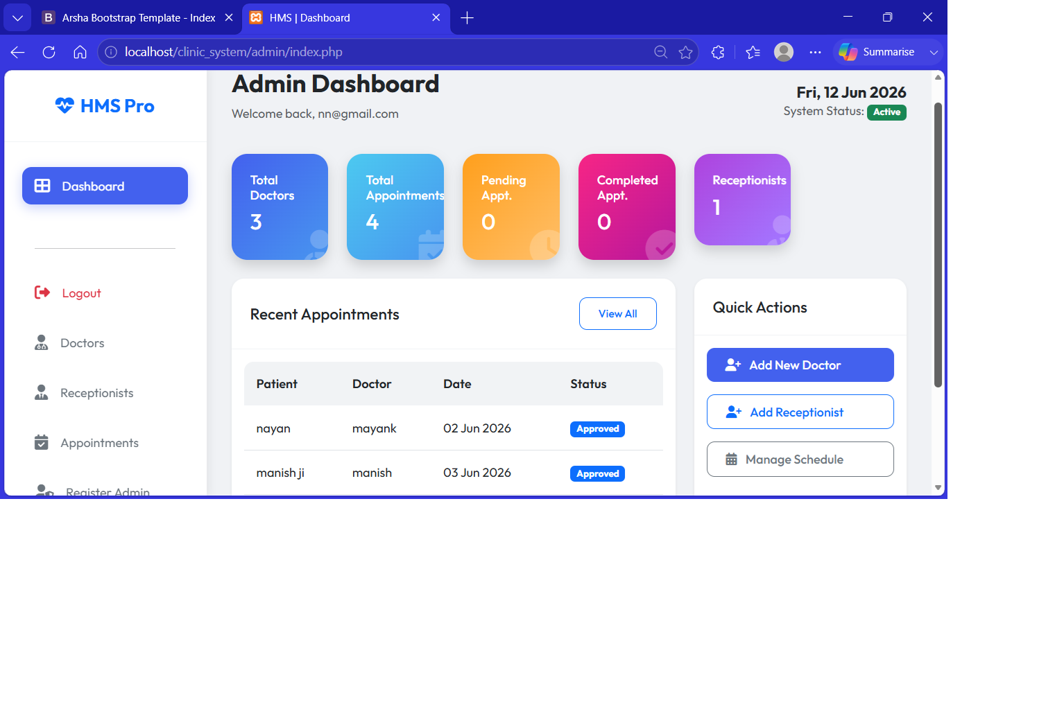Open a new browser tab
Viewport: 1064px width, 709px height.
[x=467, y=18]
